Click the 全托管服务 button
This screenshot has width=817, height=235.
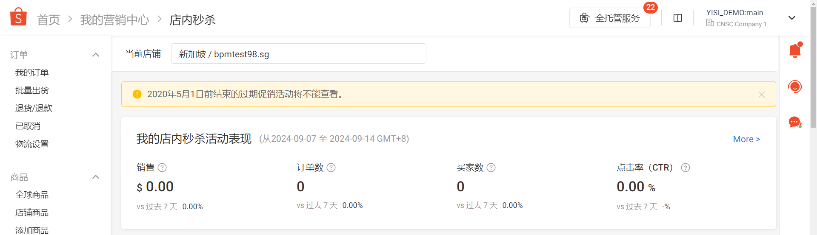610,18
